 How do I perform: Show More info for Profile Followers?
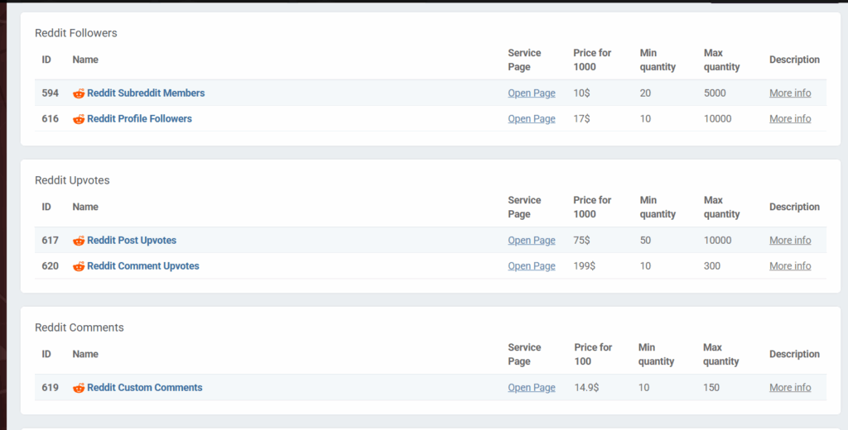790,119
